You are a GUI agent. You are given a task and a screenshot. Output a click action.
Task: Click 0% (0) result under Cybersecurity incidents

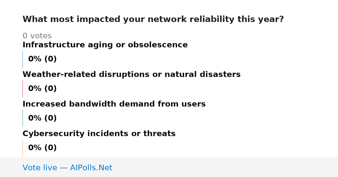pyautogui.click(x=42, y=148)
